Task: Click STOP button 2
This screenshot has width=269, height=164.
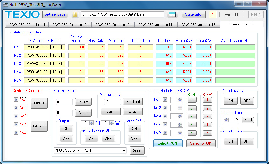Action: [207, 108]
